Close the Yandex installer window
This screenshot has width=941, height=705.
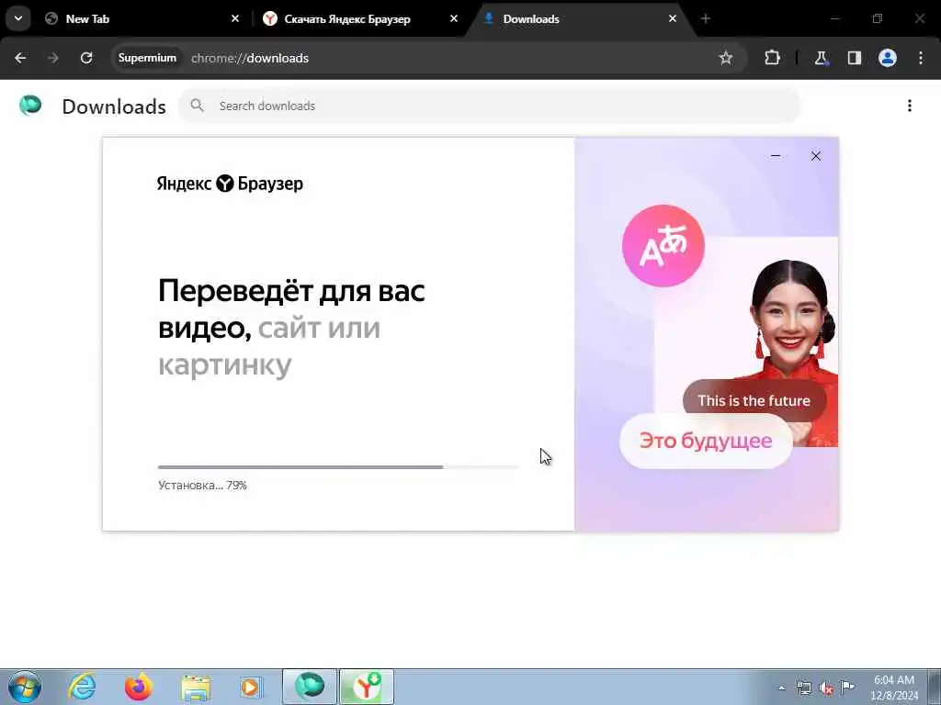(816, 156)
